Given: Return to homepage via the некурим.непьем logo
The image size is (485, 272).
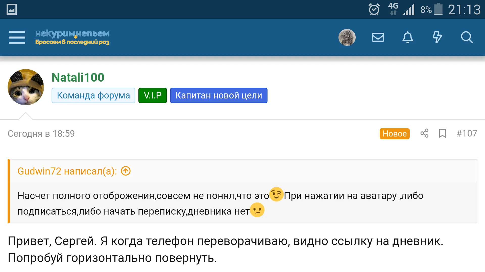Looking at the screenshot, I should pyautogui.click(x=72, y=37).
